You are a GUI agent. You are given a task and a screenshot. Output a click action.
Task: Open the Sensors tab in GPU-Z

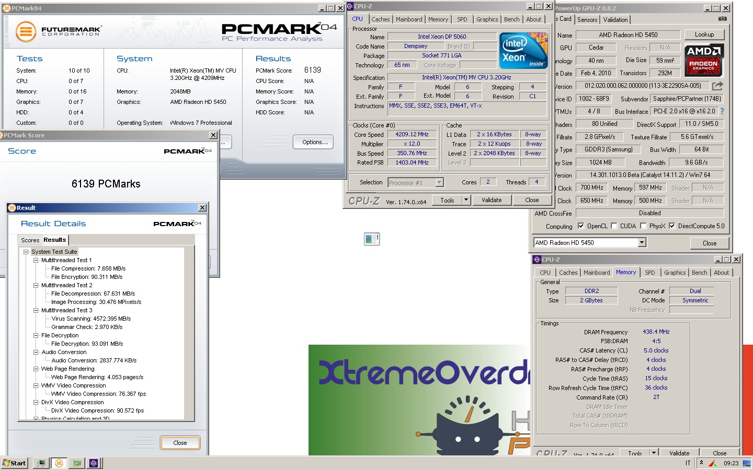587,20
